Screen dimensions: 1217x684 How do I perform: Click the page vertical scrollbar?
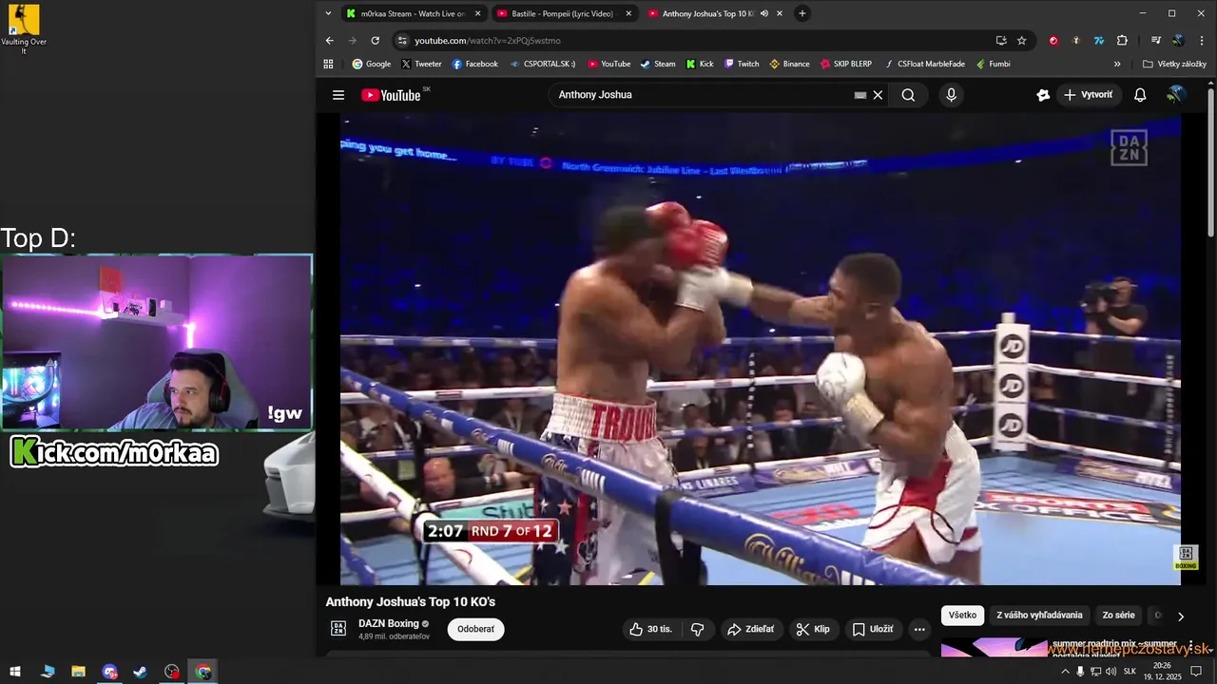[x=1210, y=161]
